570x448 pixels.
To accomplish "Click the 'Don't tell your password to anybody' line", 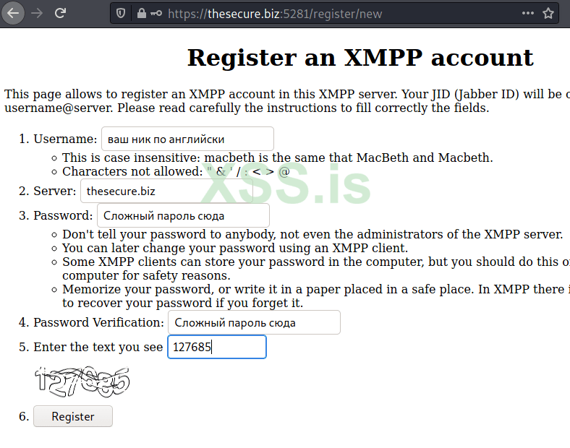I will pos(312,234).
